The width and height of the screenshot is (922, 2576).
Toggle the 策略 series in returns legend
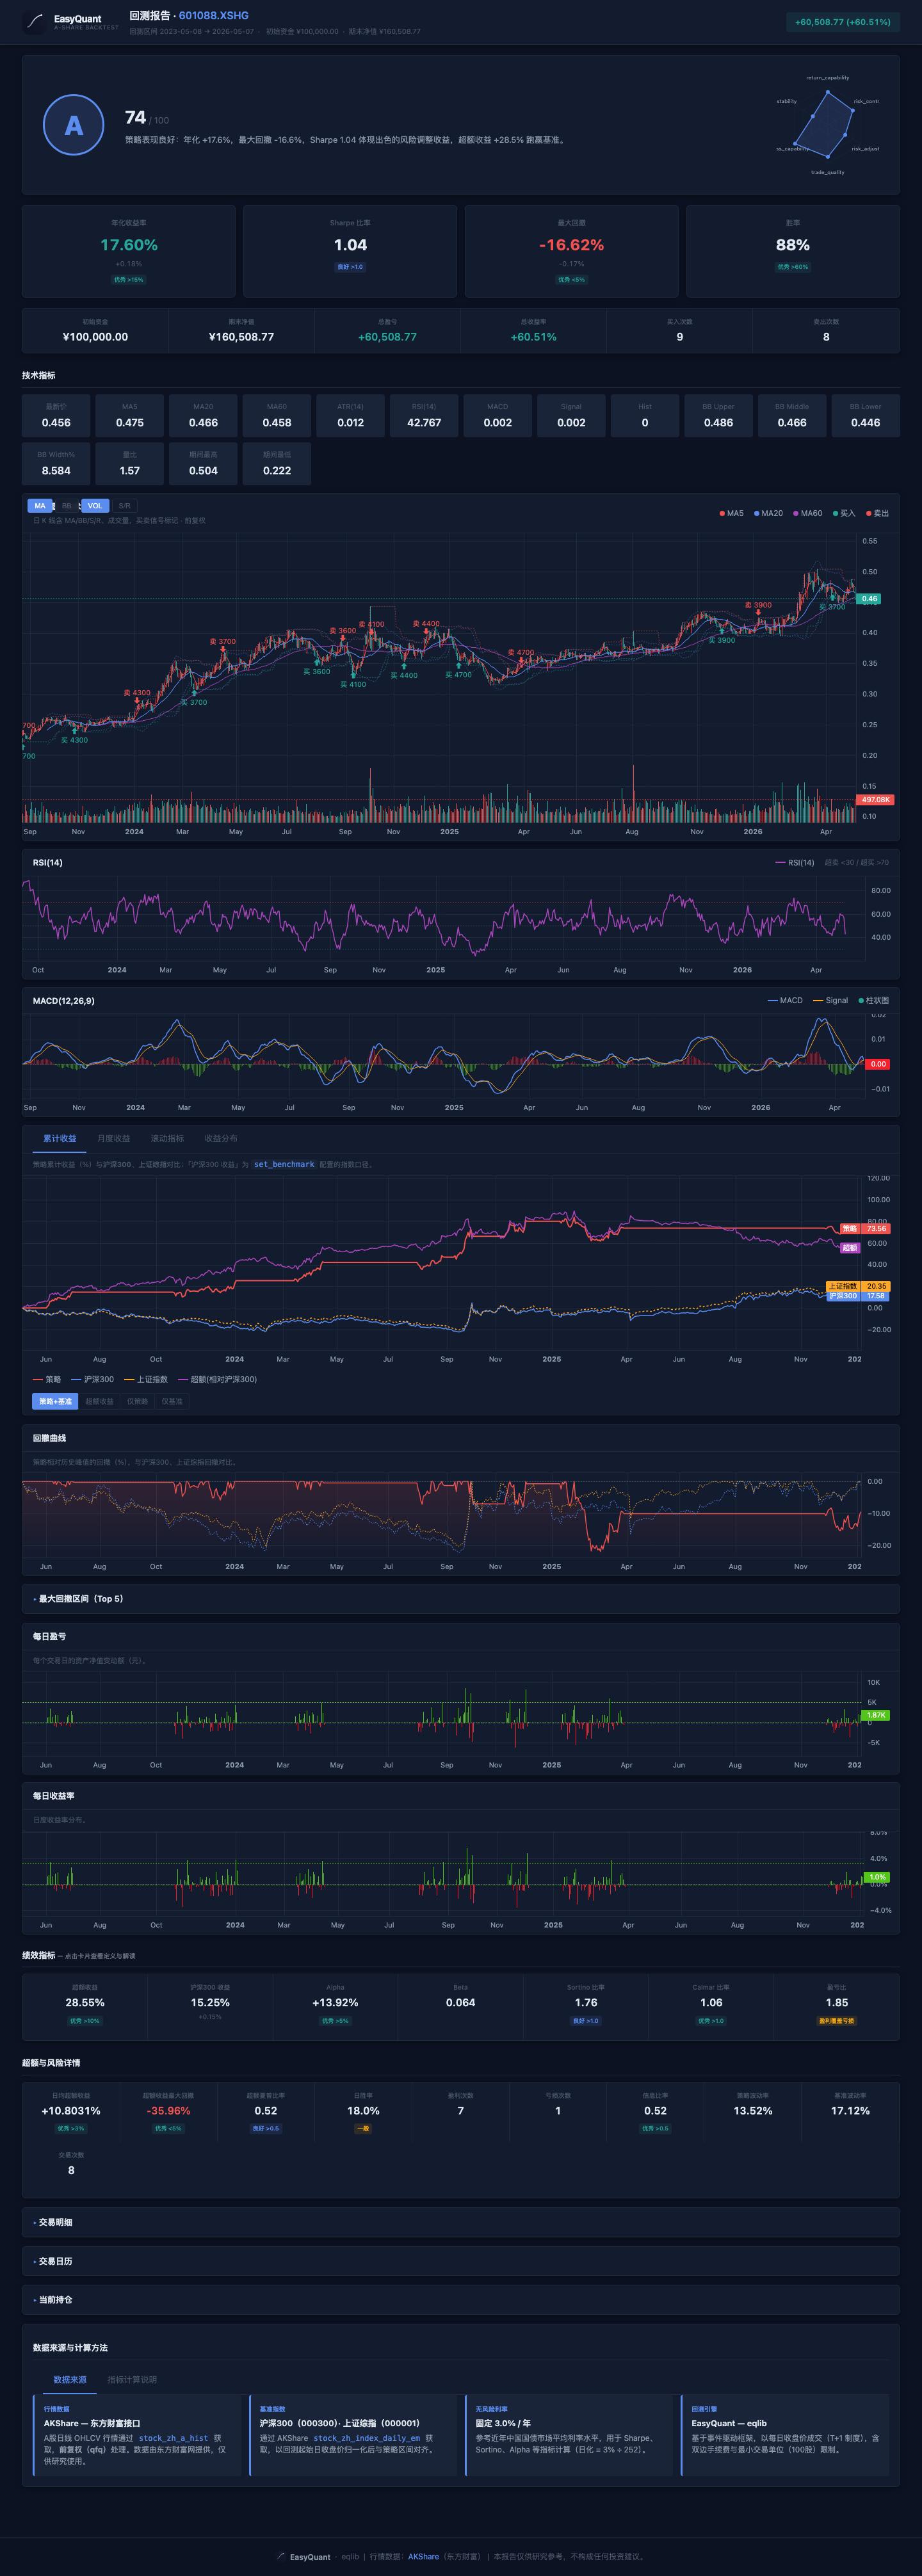click(x=47, y=1379)
